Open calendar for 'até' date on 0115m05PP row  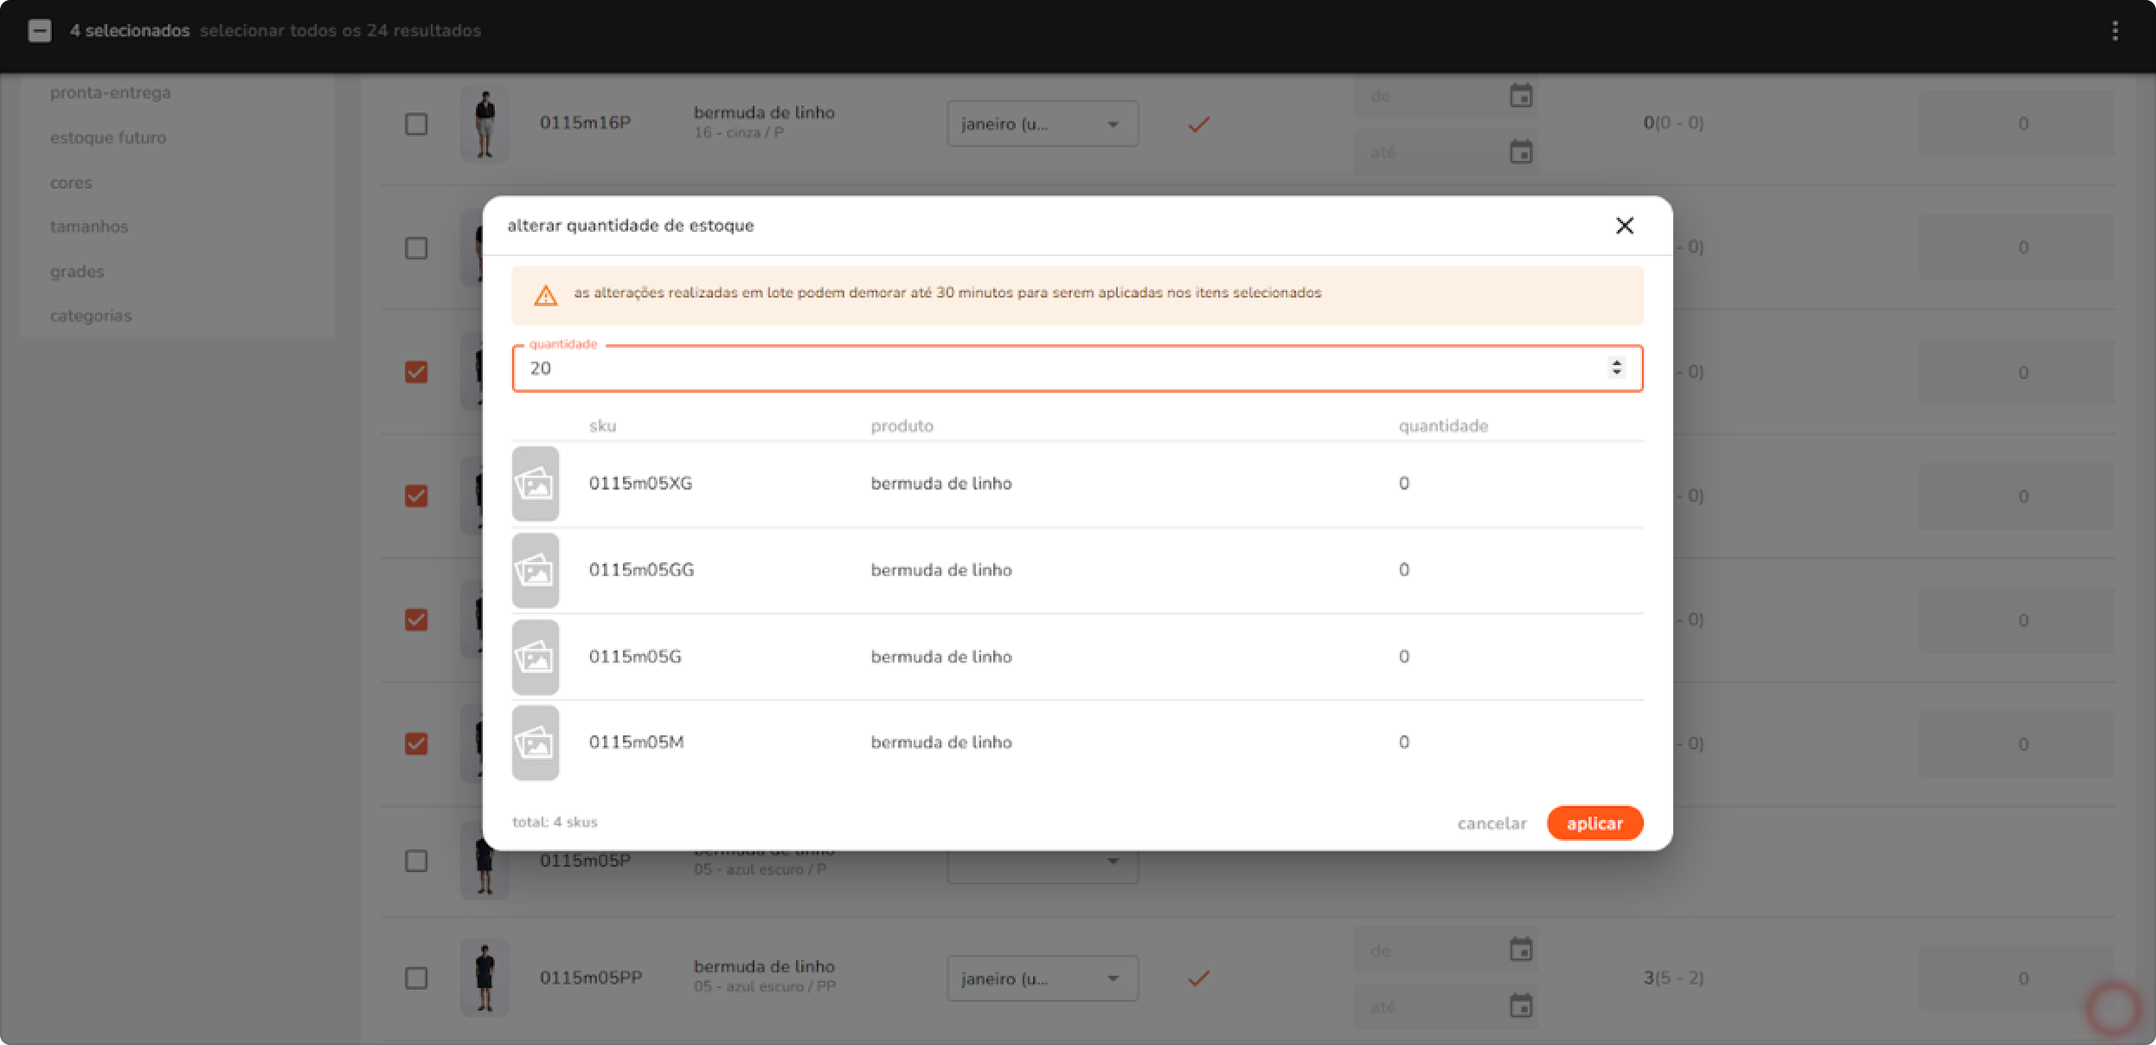coord(1520,1006)
